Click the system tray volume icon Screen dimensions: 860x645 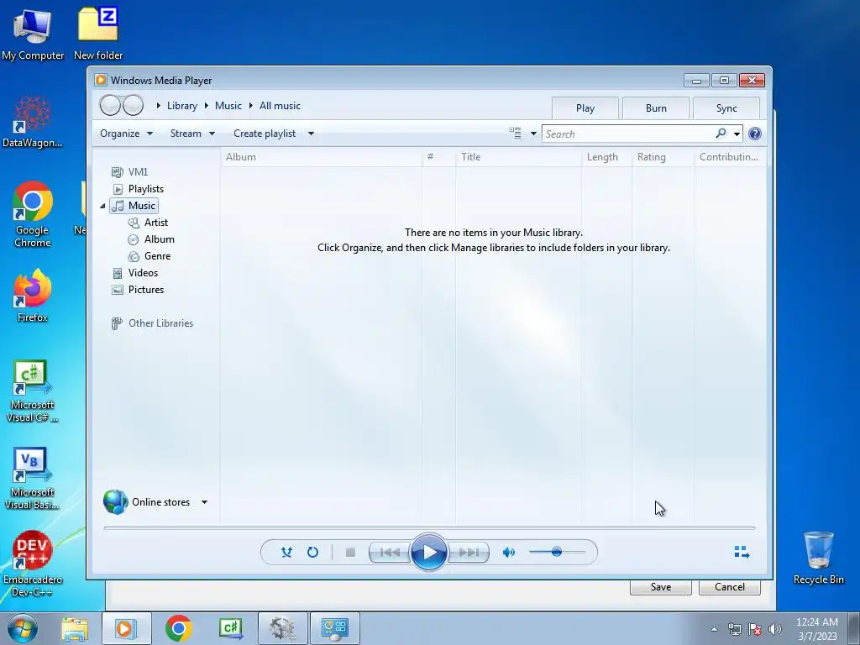tap(775, 630)
